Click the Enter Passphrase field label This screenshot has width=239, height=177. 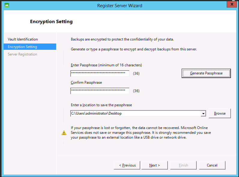click(106, 65)
